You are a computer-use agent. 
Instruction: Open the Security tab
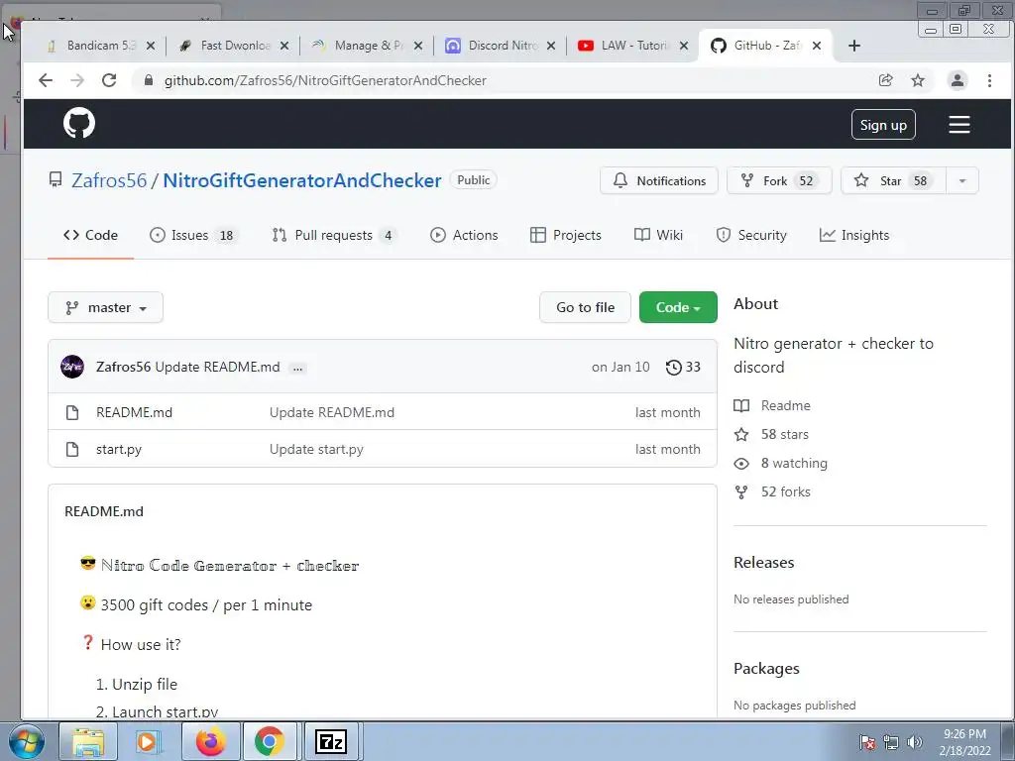point(751,235)
